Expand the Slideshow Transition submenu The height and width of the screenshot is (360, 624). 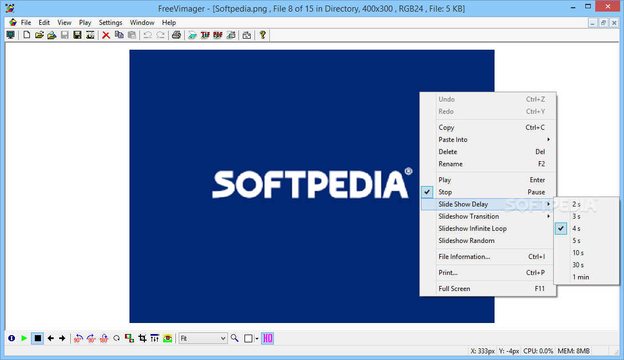point(488,216)
